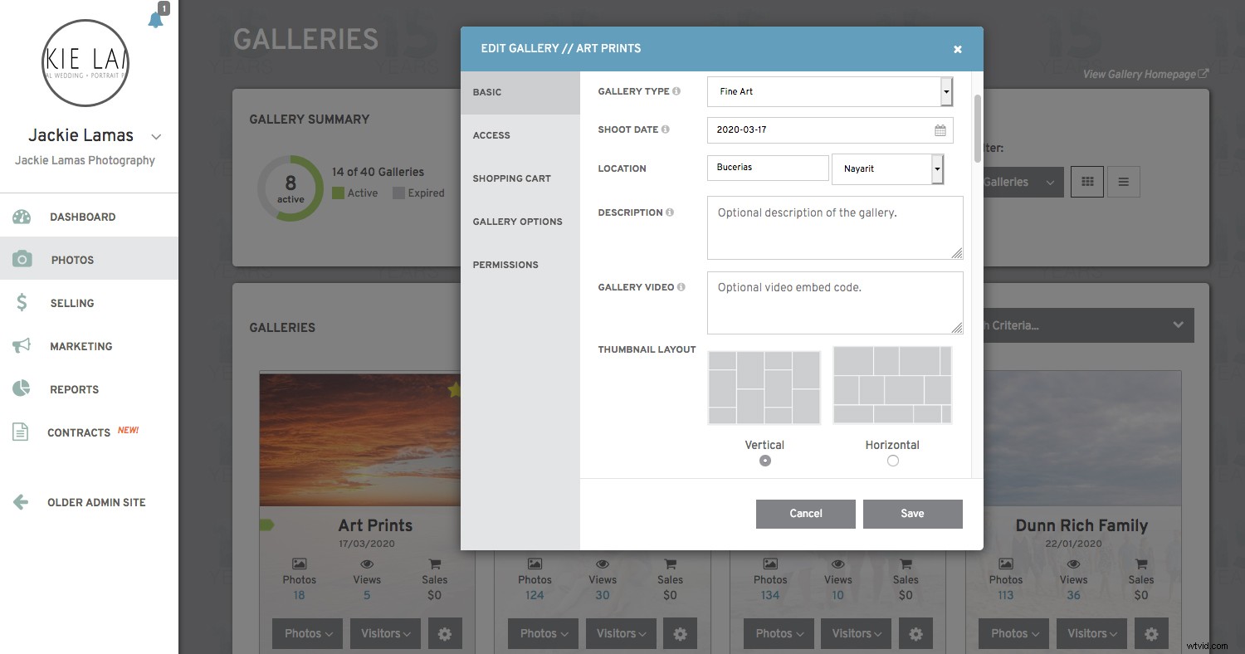Toggle list view for galleries

click(x=1123, y=181)
